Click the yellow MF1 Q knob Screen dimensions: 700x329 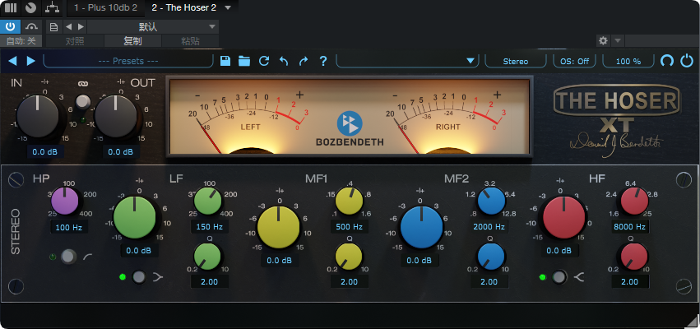tap(348, 257)
